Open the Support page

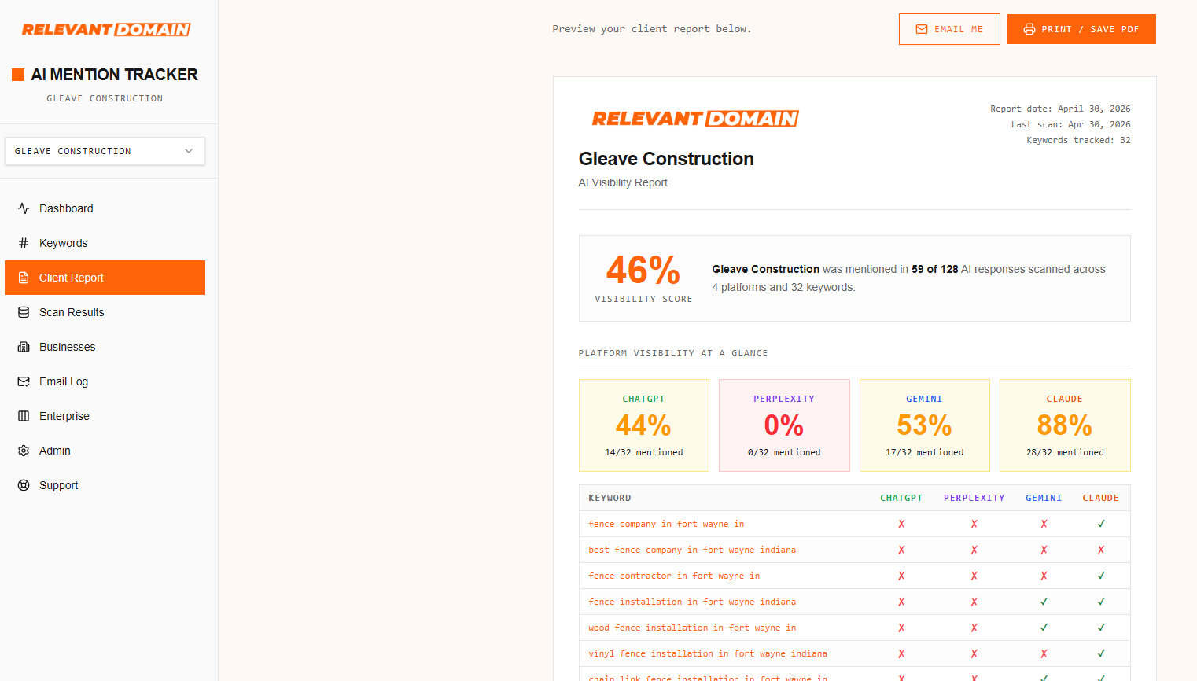pos(105,485)
